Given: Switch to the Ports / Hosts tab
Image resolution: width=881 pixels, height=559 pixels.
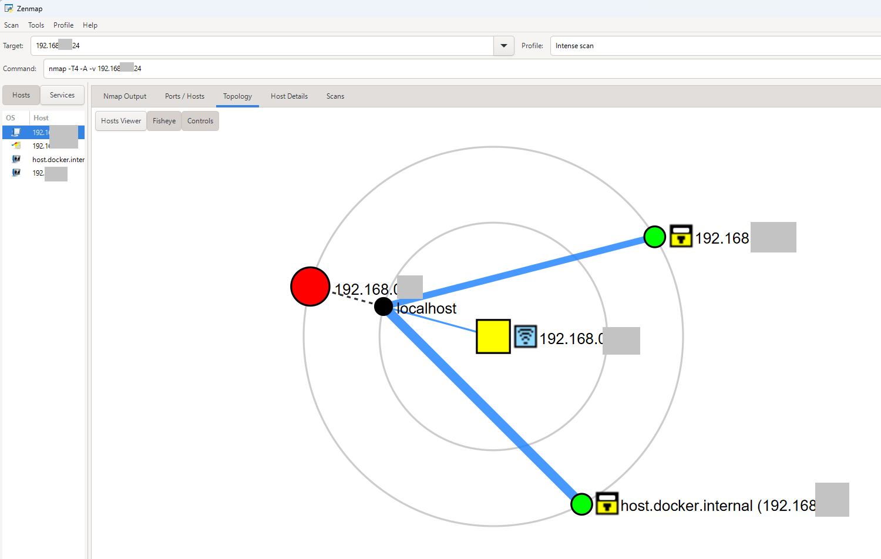Looking at the screenshot, I should (184, 96).
